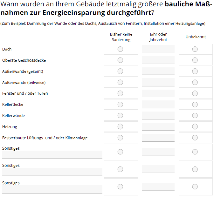Select 'Unbekannt' for the first Sonstiges row
The height and width of the screenshot is (197, 214).
[x=195, y=152]
